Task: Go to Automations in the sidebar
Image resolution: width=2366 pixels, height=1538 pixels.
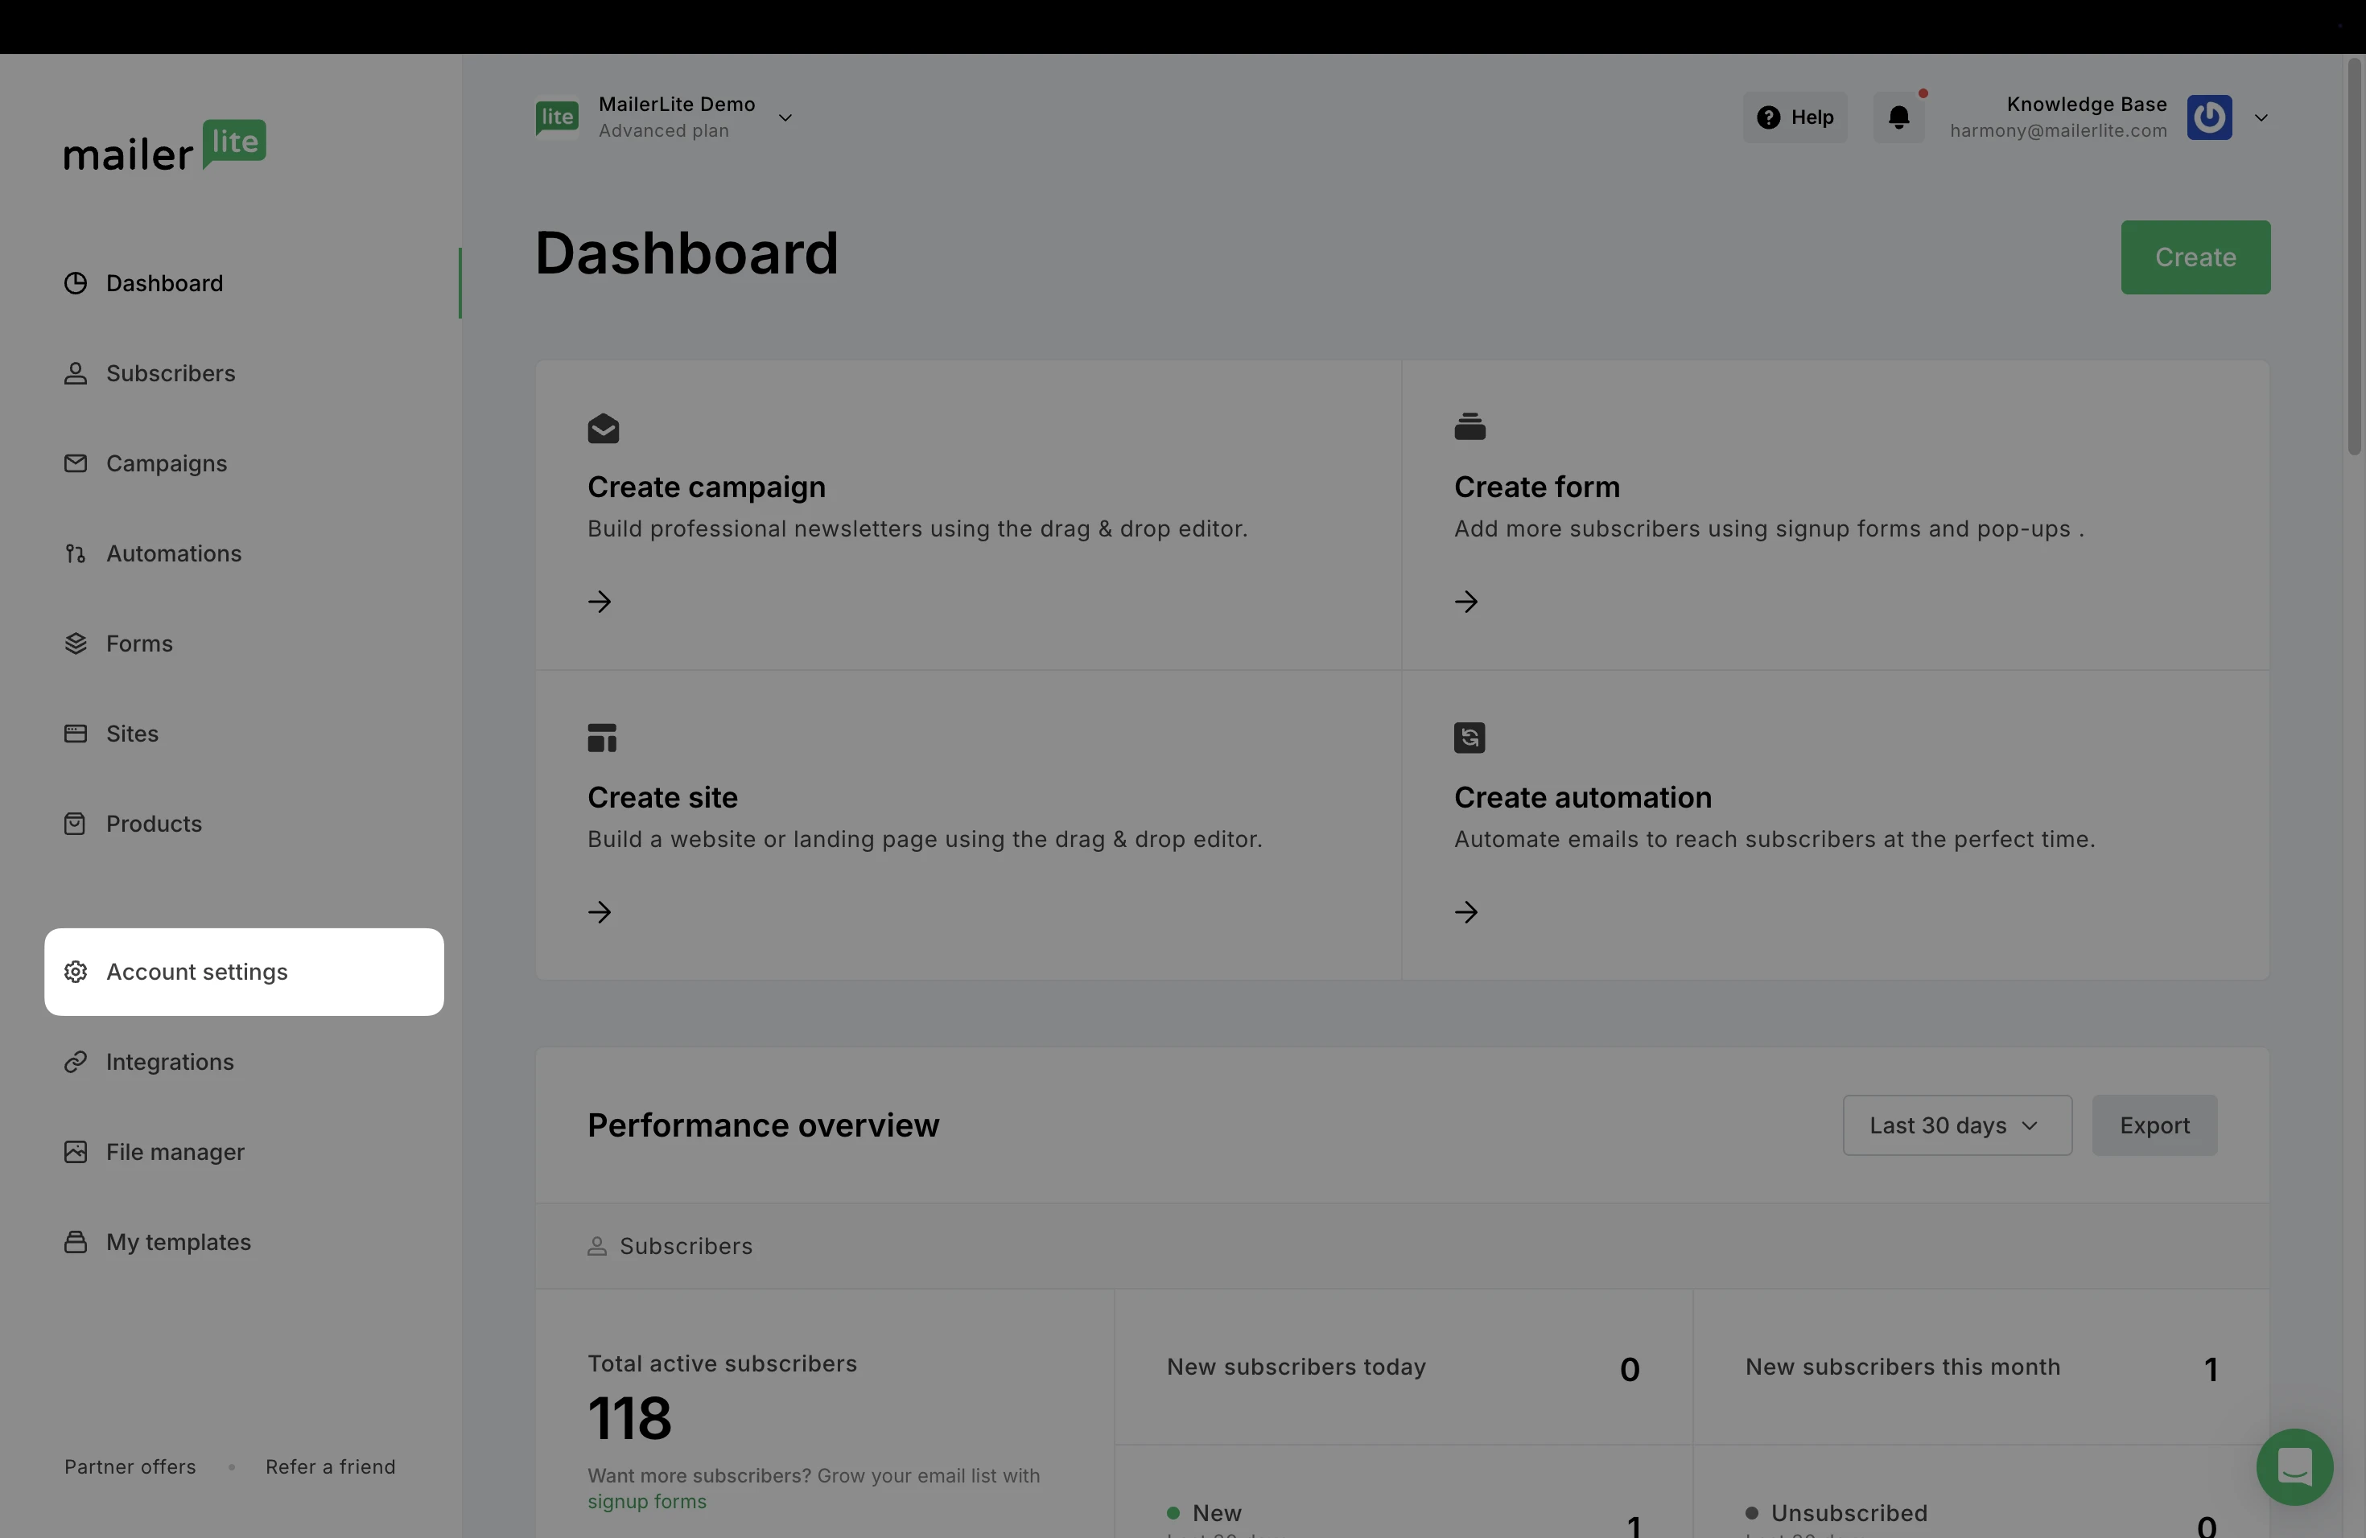Action: coord(173,553)
